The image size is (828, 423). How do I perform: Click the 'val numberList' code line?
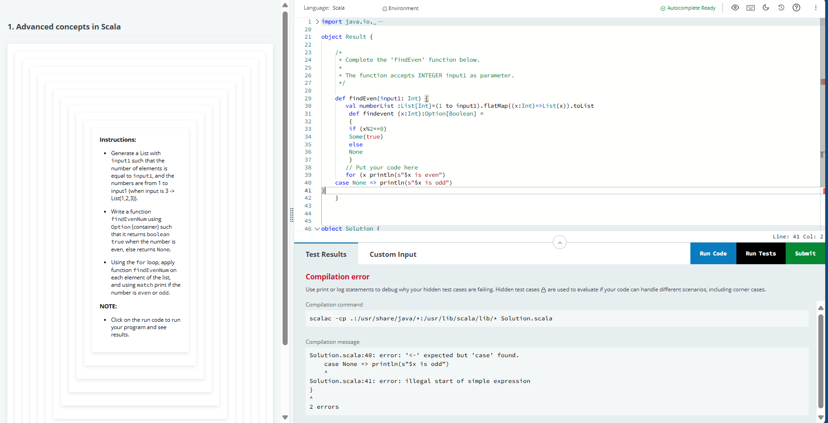click(469, 106)
